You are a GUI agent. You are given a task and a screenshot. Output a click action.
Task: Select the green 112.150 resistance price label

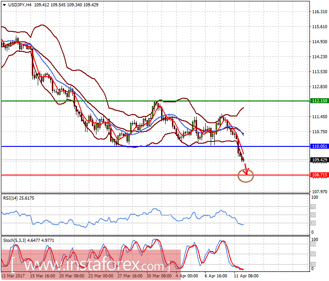click(x=319, y=101)
